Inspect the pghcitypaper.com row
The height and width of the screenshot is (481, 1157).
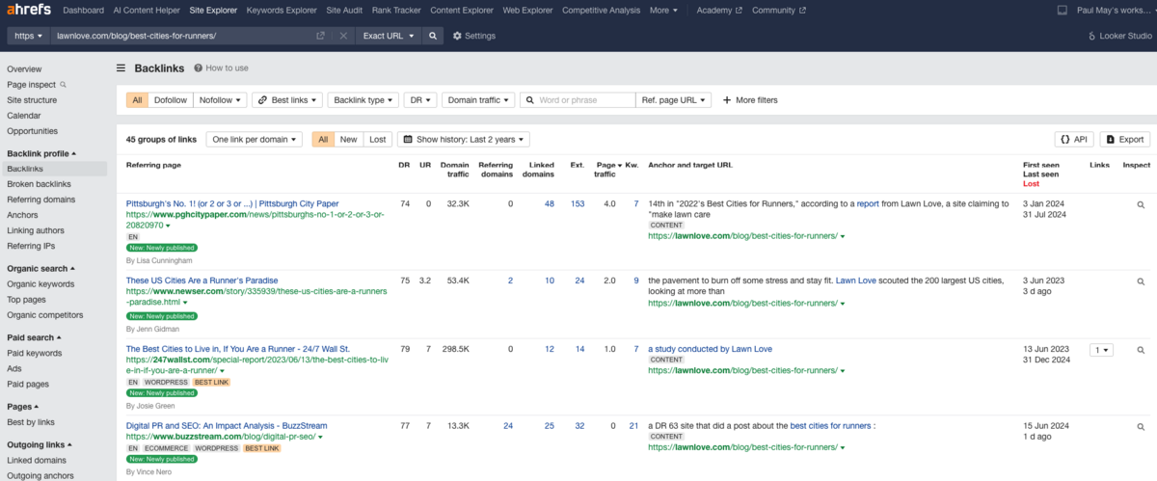1141,204
